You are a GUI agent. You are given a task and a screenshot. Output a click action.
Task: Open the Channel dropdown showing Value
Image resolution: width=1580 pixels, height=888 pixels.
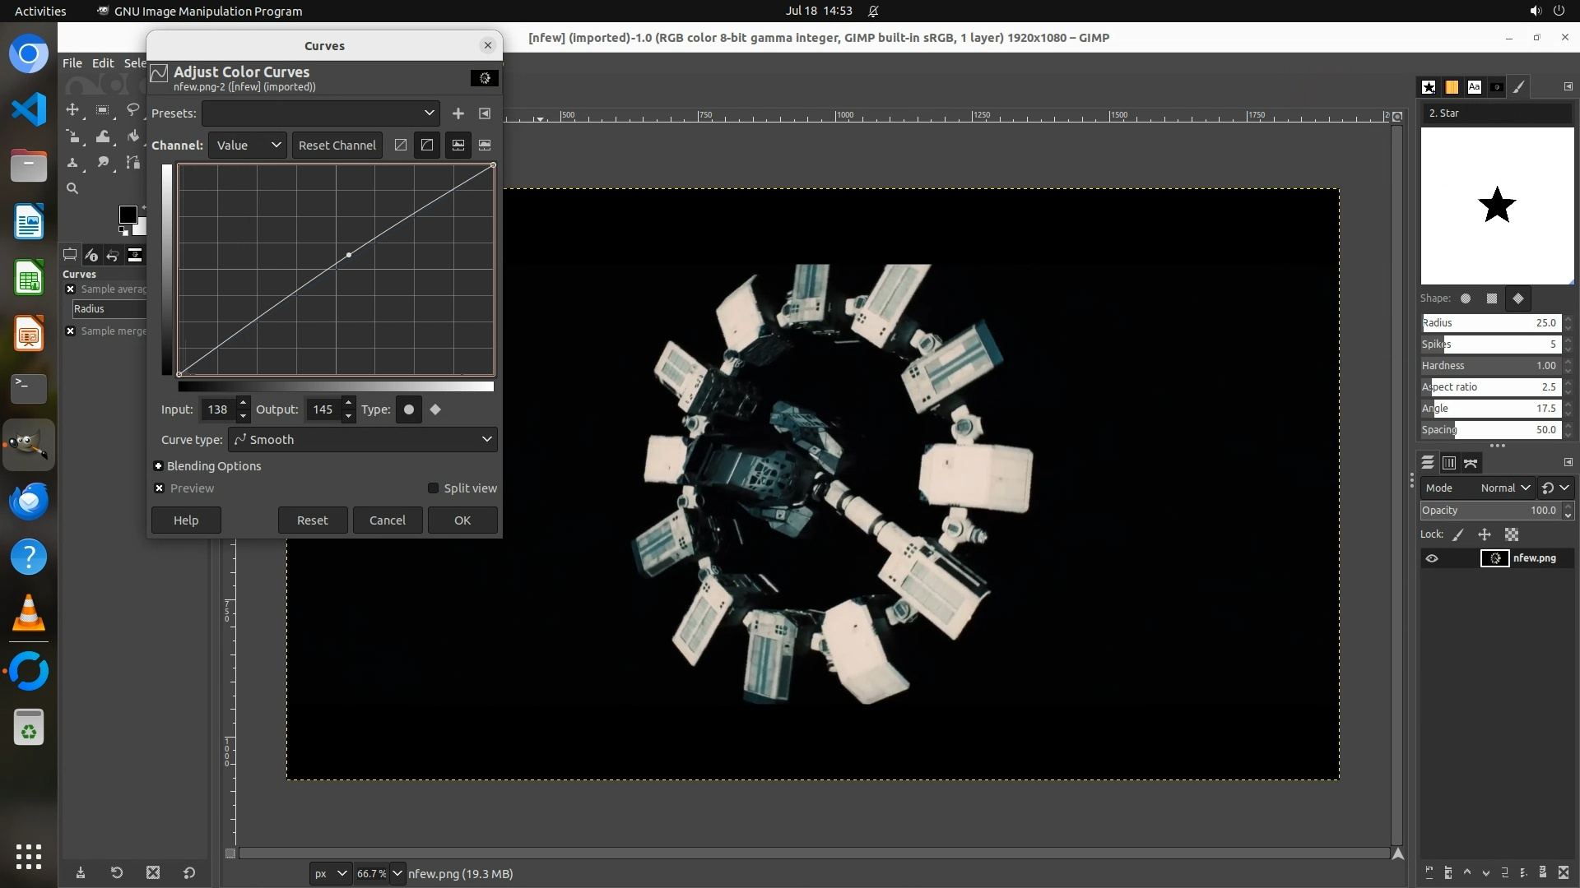(x=248, y=146)
